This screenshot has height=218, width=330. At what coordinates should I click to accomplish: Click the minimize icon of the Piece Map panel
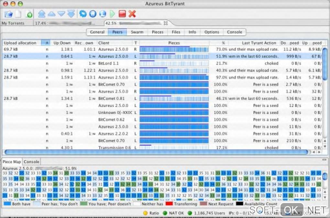click(x=324, y=160)
